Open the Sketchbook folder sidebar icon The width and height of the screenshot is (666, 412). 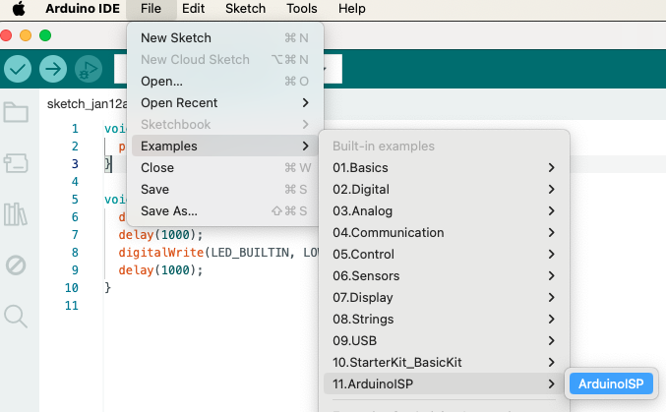(16, 112)
